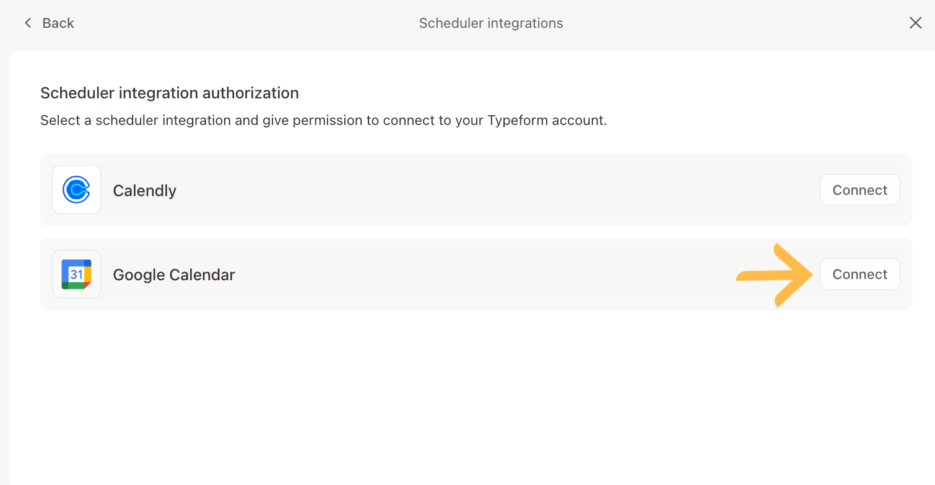Image resolution: width=935 pixels, height=485 pixels.
Task: Select the "Calendly" name label
Action: [x=144, y=191]
